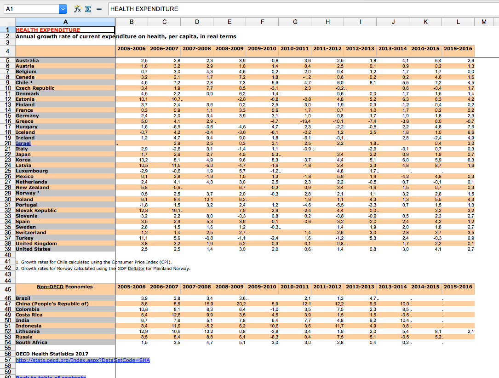This screenshot has width=499, height=378.
Task: Select column A header
Action: click(65, 22)
